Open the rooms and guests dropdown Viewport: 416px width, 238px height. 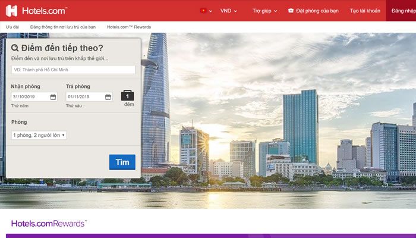coord(39,135)
